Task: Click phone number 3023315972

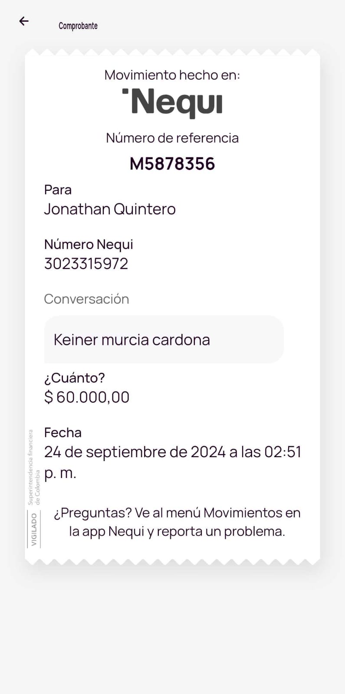Action: [86, 264]
